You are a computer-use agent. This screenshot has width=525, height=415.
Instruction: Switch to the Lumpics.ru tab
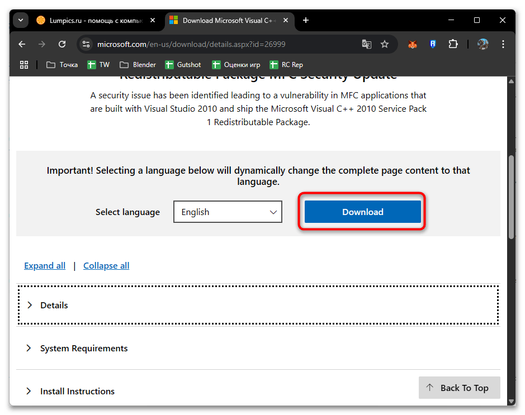tap(96, 21)
